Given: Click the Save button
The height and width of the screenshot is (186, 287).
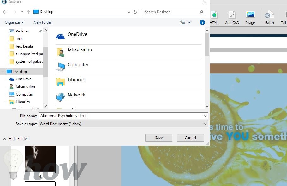Looking at the screenshot, I should 159,138.
